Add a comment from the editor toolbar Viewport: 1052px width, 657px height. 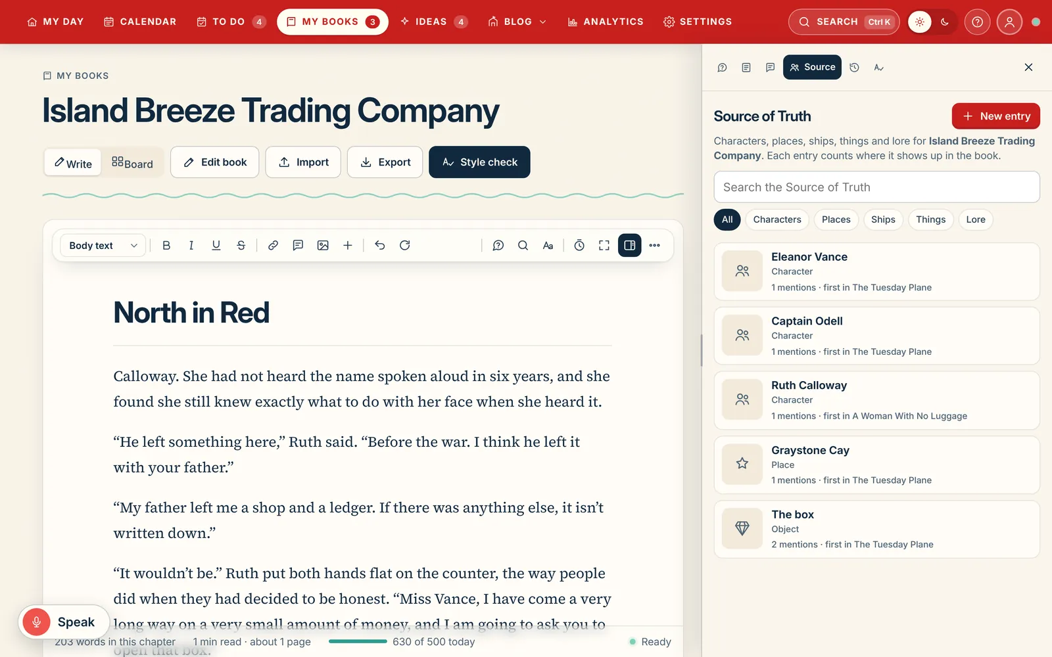tap(298, 245)
